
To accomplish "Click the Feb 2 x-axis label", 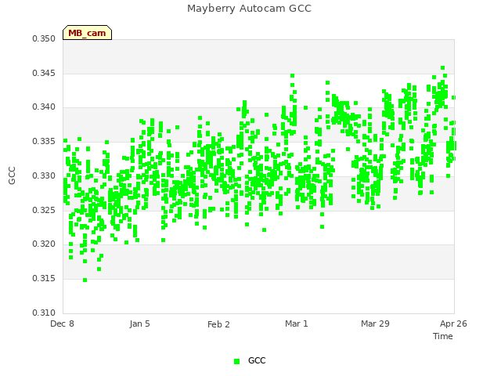I will [218, 324].
